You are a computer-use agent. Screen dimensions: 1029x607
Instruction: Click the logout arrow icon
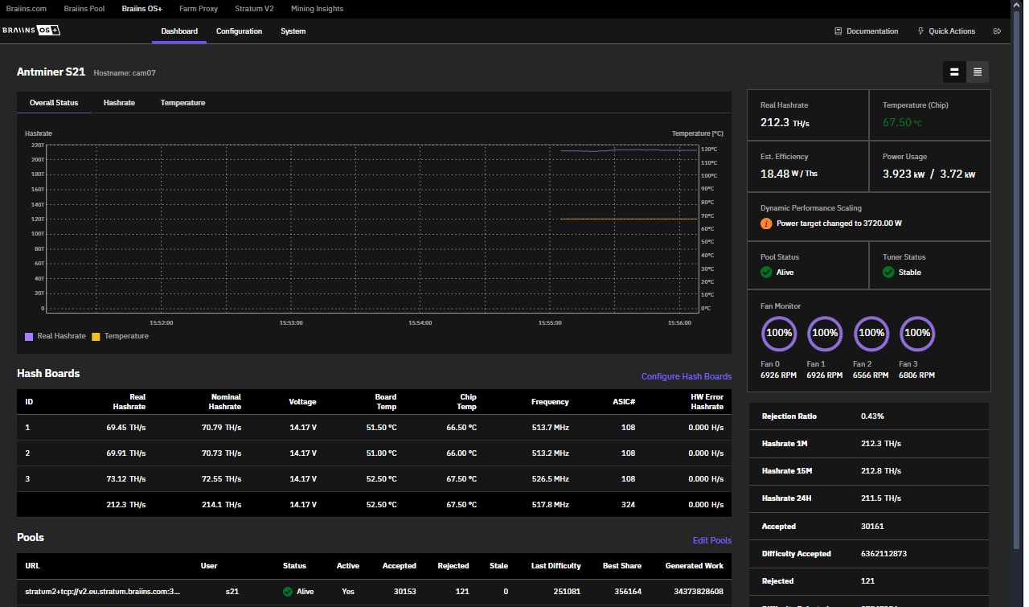[998, 31]
